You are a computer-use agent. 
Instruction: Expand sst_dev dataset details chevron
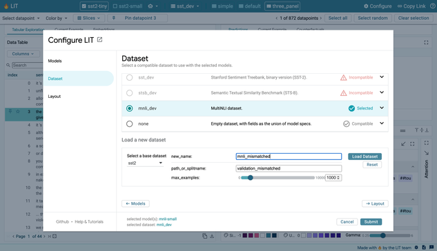point(382,77)
